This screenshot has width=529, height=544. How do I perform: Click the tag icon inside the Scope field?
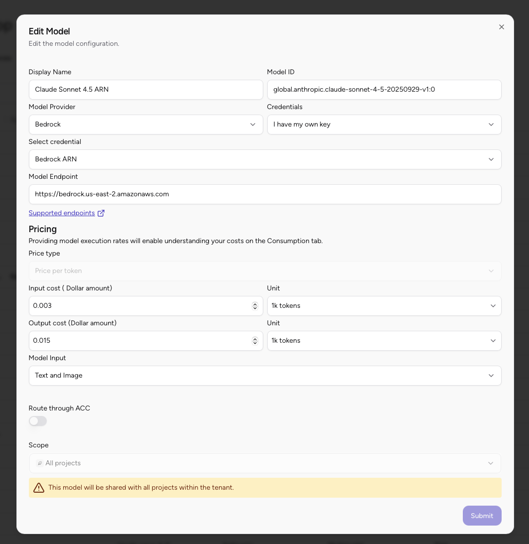(x=40, y=463)
